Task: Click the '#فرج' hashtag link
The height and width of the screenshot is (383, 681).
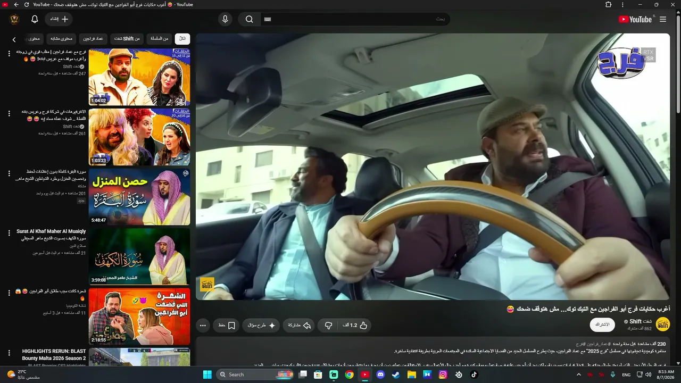Action: 580,344
